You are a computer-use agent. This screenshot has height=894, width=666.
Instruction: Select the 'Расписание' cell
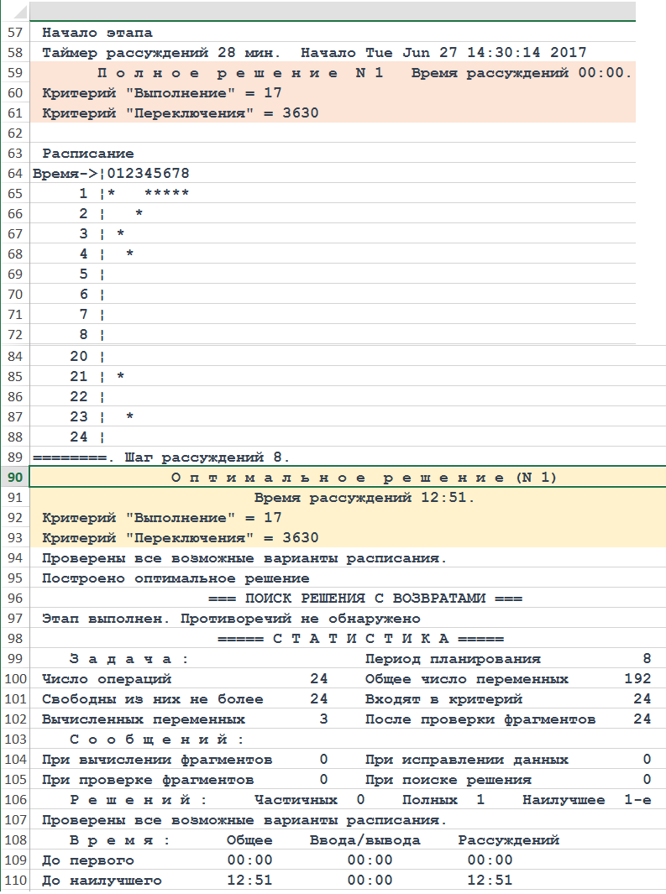click(87, 154)
